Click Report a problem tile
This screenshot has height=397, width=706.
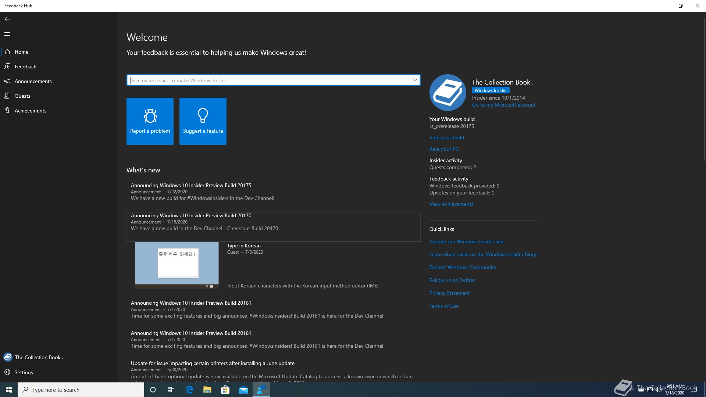150,121
